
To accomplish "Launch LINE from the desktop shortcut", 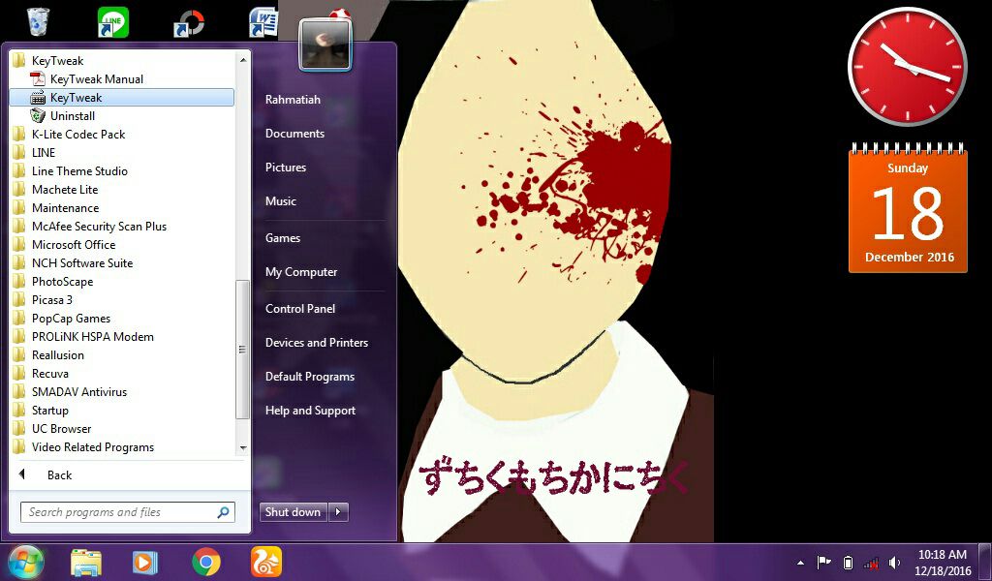I will click(x=113, y=22).
